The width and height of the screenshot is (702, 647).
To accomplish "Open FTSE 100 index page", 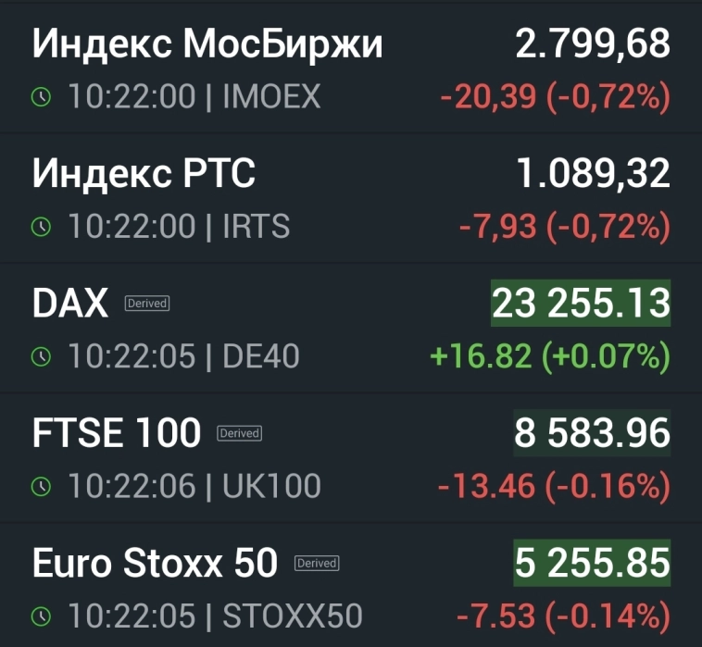I will [x=117, y=433].
